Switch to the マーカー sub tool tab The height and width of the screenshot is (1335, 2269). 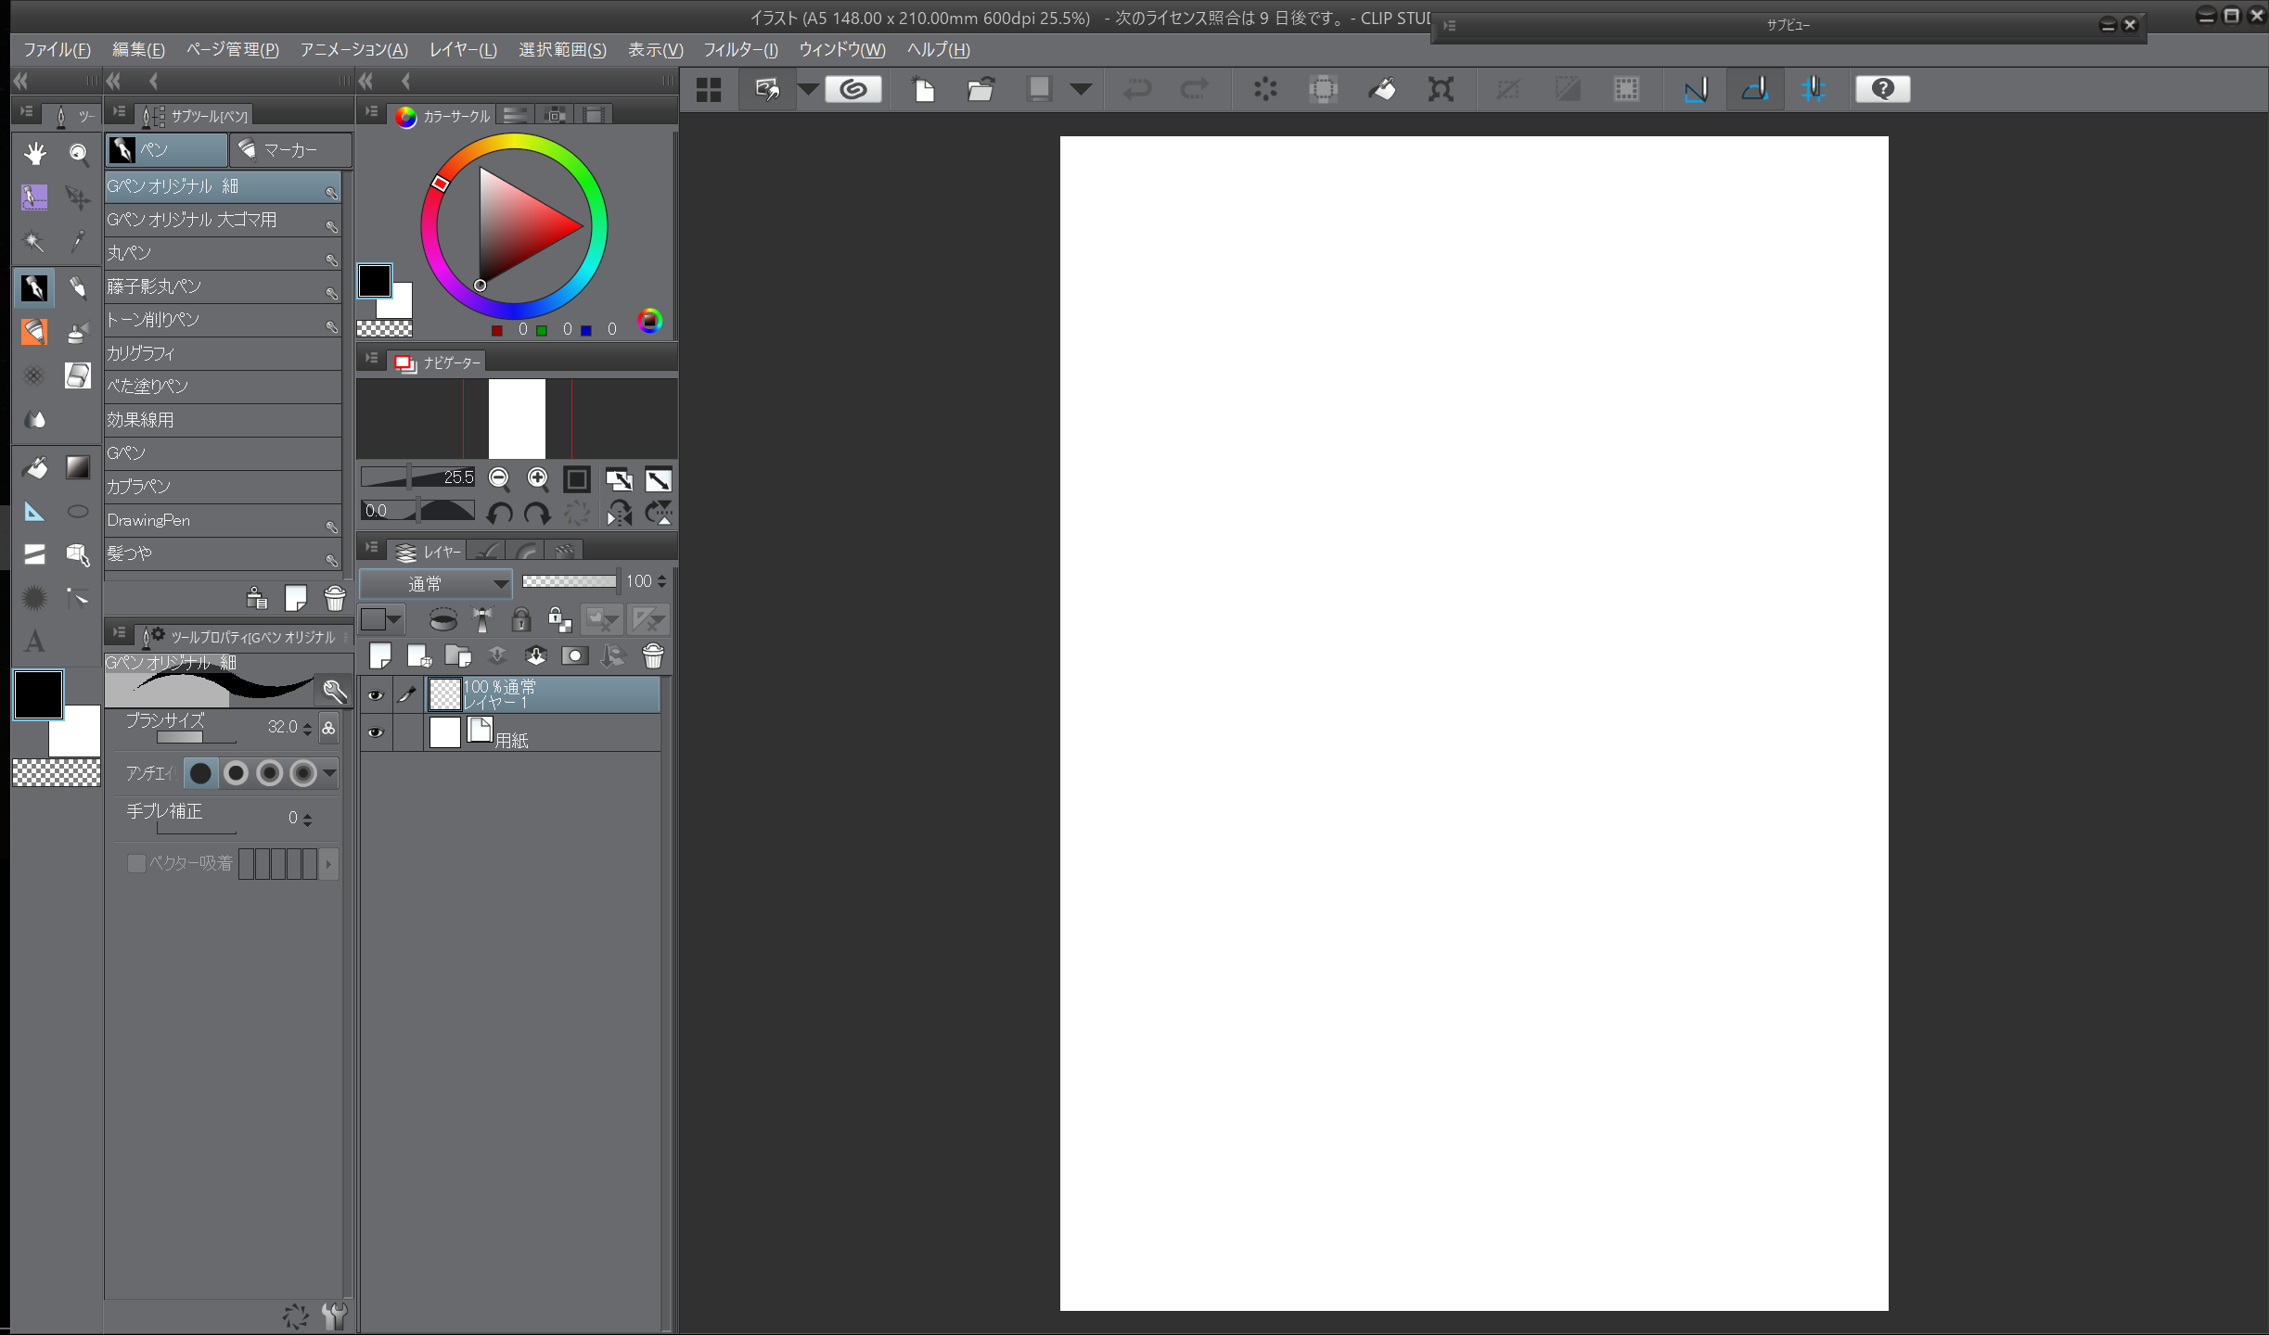pyautogui.click(x=289, y=150)
